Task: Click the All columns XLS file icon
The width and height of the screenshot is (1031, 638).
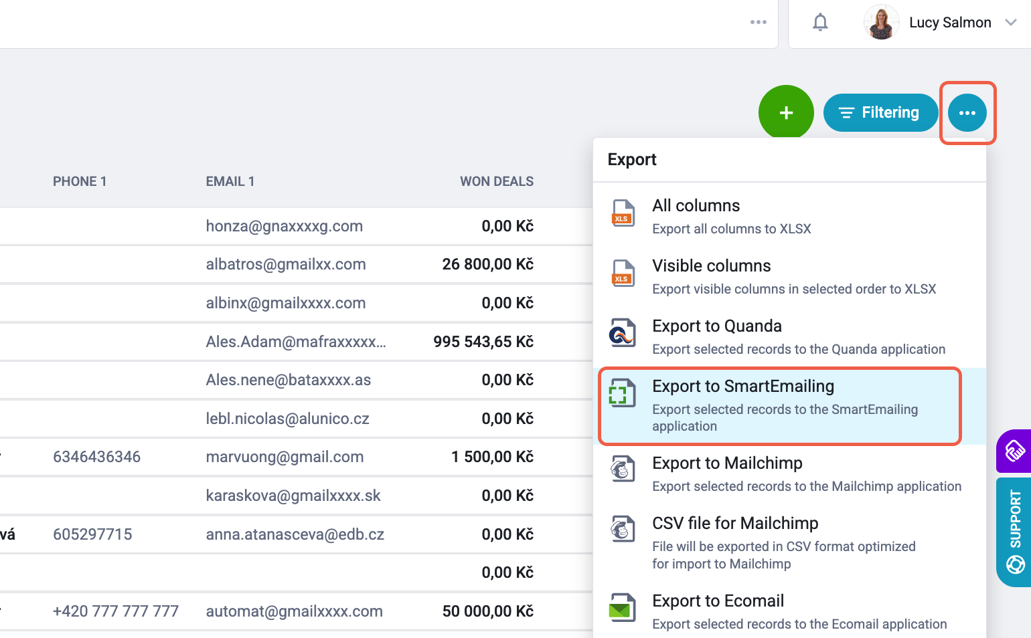Action: [623, 213]
